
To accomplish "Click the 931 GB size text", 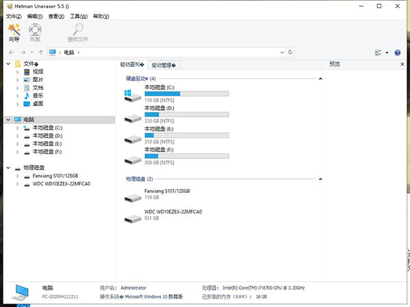I will (x=152, y=218).
